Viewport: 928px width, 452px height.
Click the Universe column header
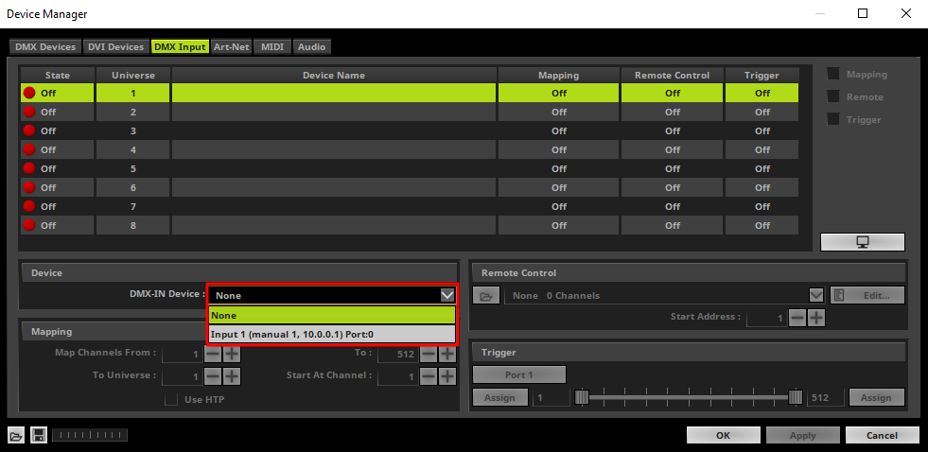(133, 75)
